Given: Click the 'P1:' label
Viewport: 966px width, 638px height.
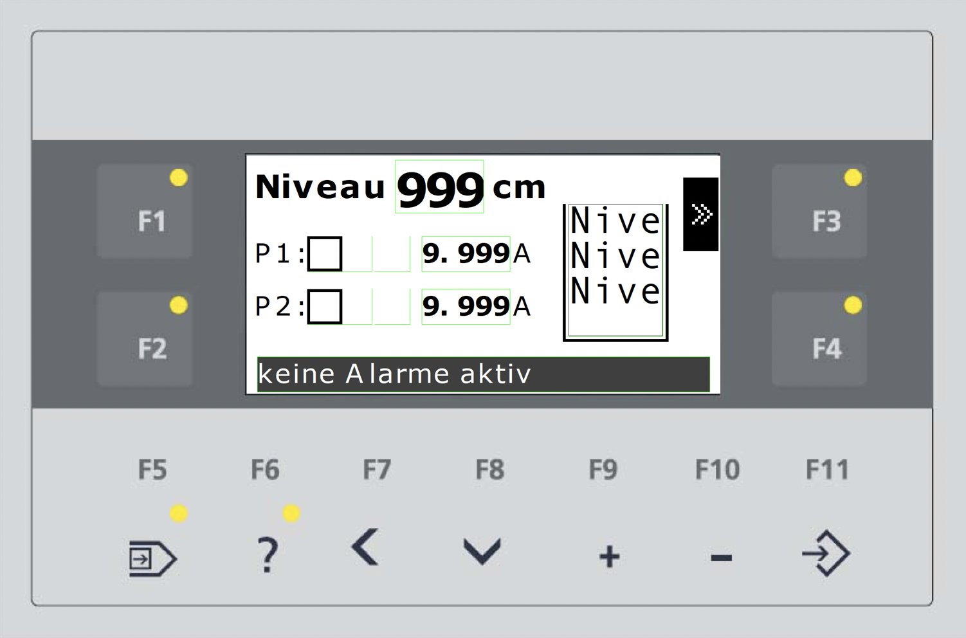Looking at the screenshot, I should point(280,254).
